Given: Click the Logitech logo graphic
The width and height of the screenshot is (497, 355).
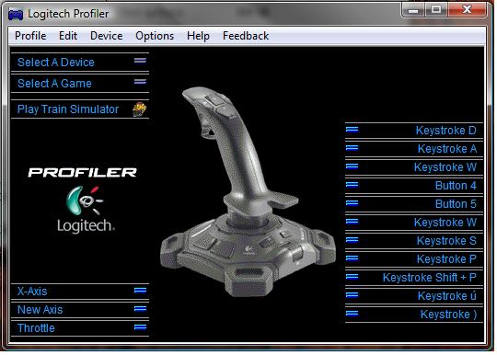Looking at the screenshot, I should (x=85, y=210).
